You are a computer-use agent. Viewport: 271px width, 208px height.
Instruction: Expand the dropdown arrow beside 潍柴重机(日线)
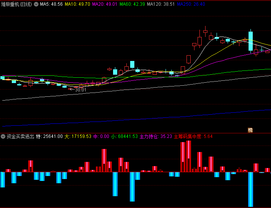pos(36,4)
